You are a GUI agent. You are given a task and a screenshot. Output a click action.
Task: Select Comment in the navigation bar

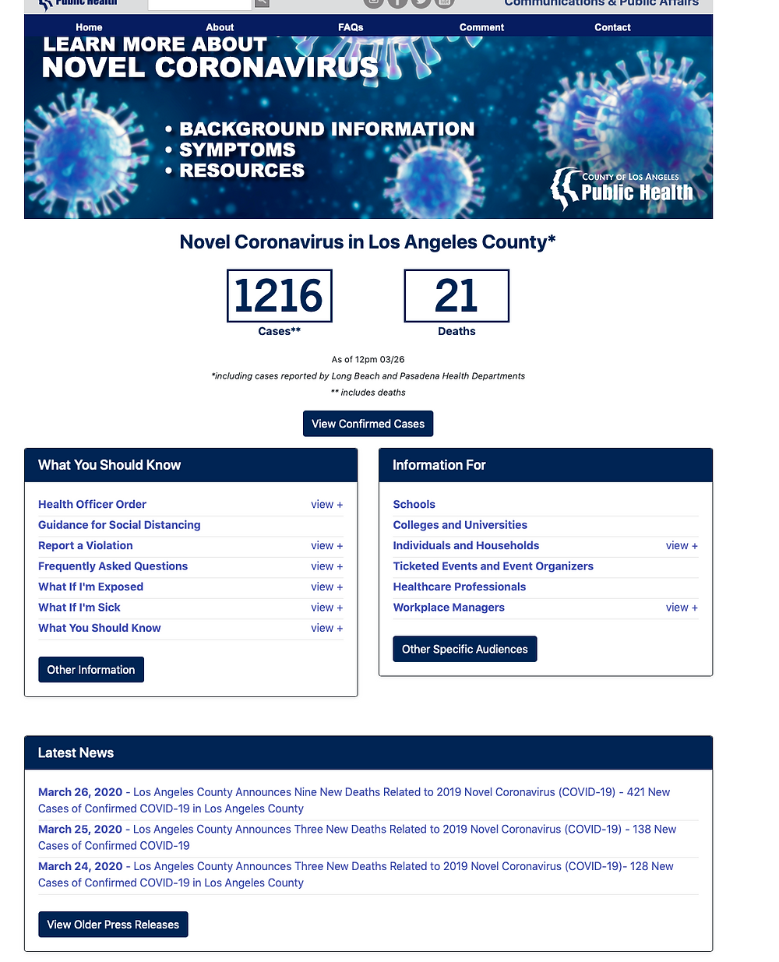[x=481, y=27]
